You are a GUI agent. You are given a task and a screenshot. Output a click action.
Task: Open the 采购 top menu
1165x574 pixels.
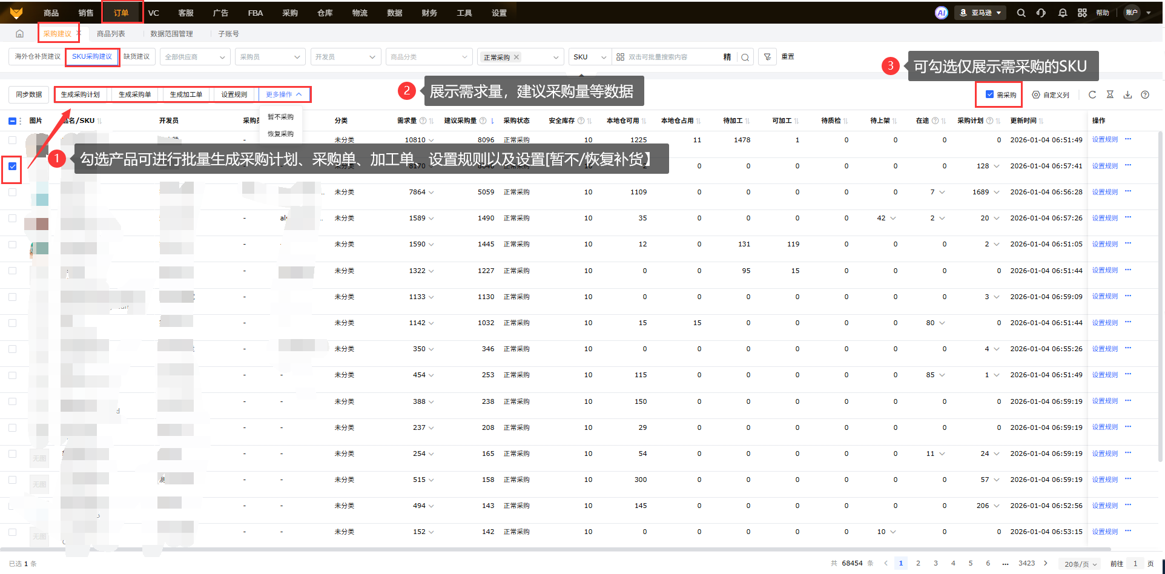pyautogui.click(x=290, y=13)
